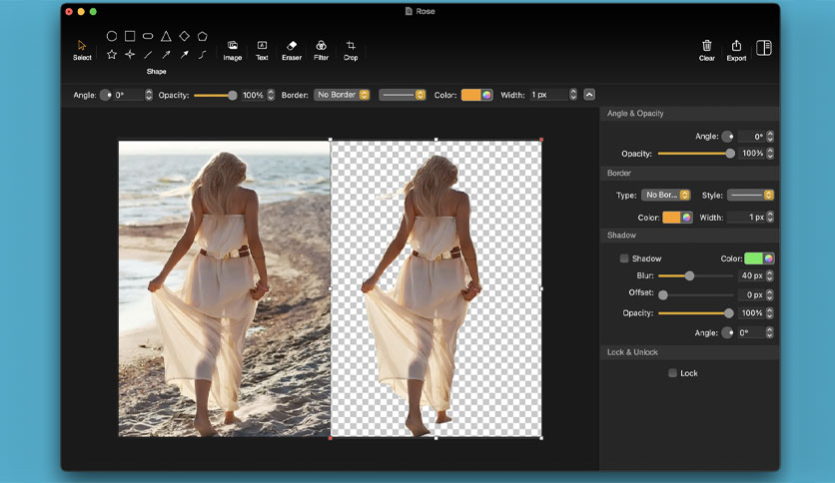Click the Shadow section header
Screen dimensions: 835x483
689,236
